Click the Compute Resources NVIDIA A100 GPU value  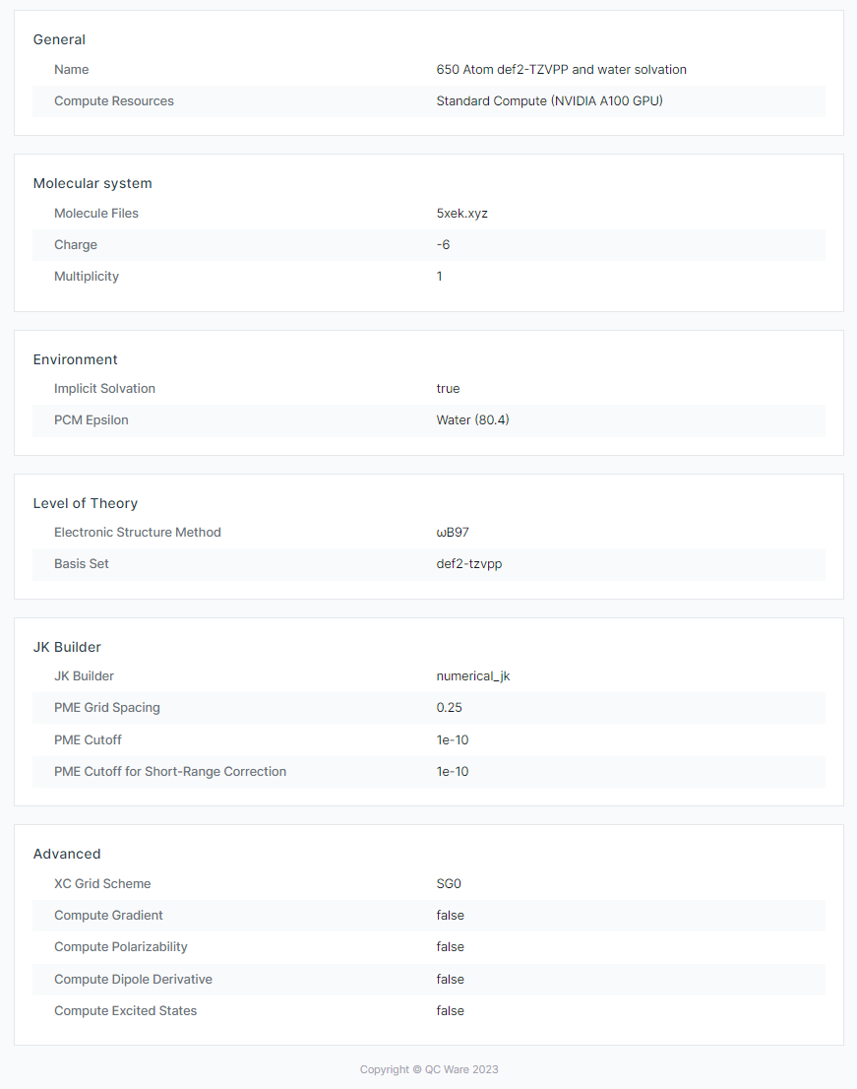(x=549, y=101)
